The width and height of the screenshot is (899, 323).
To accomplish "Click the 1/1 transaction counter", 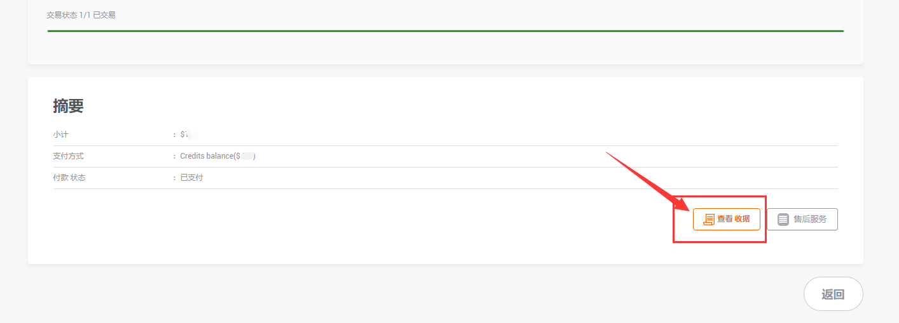I will click(x=85, y=15).
